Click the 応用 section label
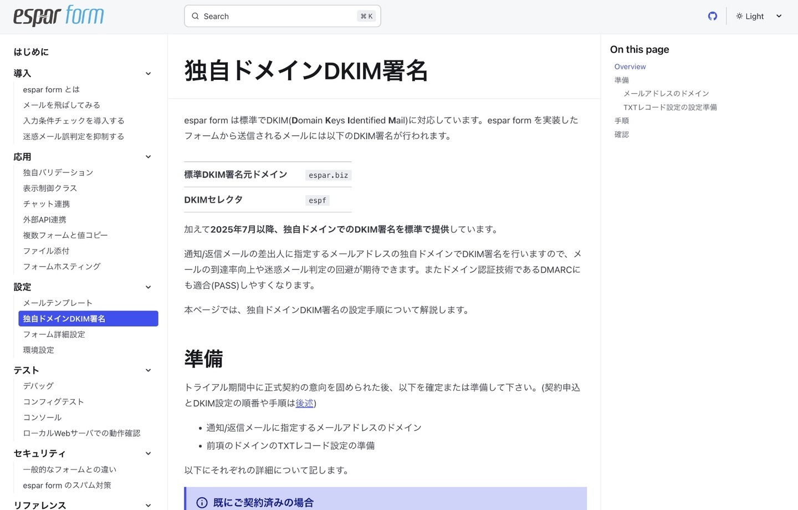This screenshot has width=798, height=510. 22,157
